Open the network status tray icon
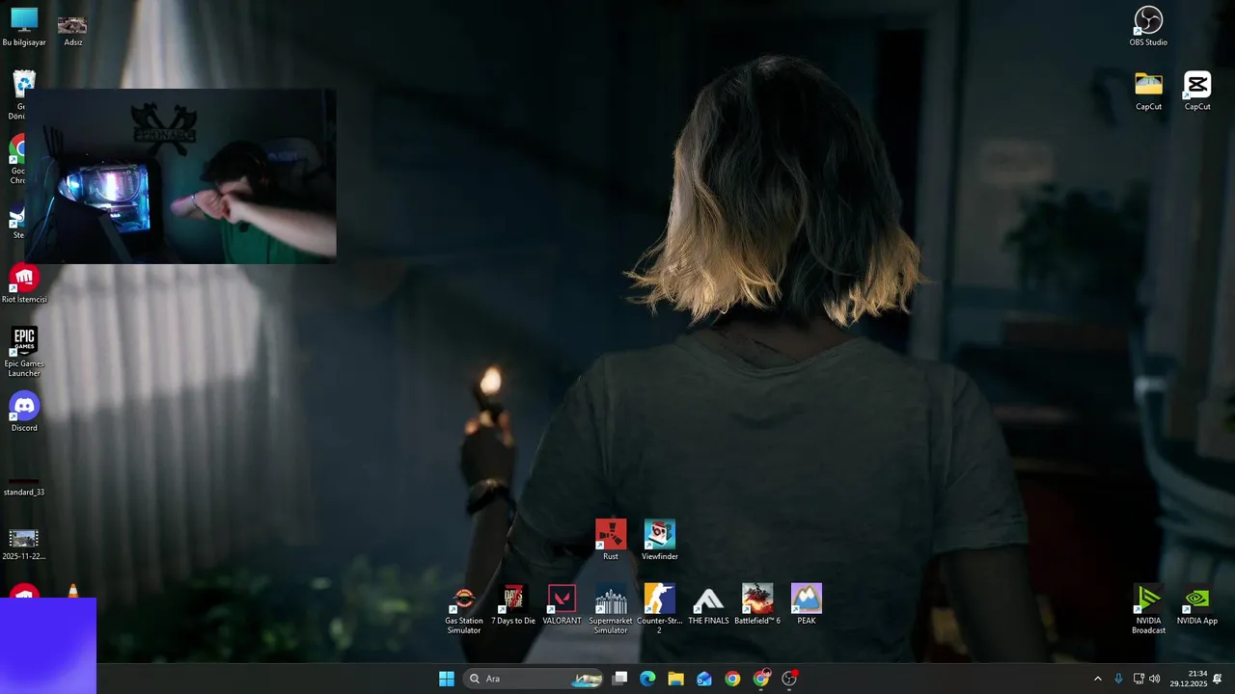Image resolution: width=1235 pixels, height=694 pixels. coord(1139,679)
